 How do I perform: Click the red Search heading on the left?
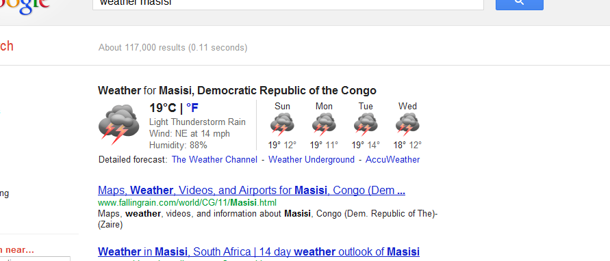coord(6,46)
